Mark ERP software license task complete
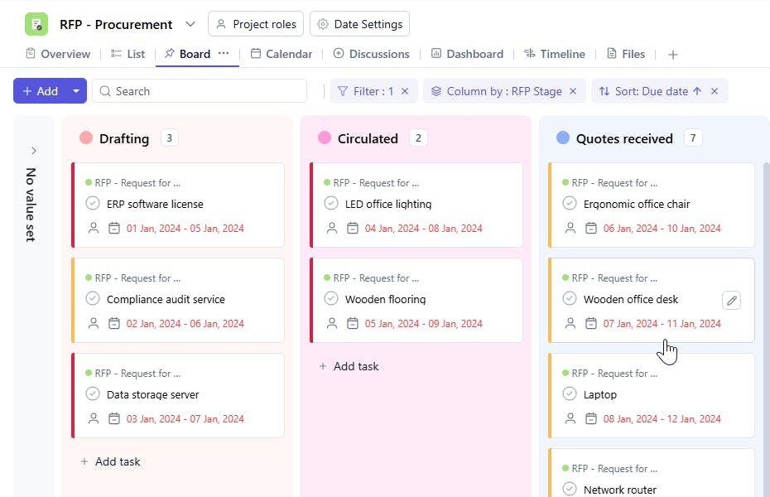The width and height of the screenshot is (770, 497). (93, 204)
